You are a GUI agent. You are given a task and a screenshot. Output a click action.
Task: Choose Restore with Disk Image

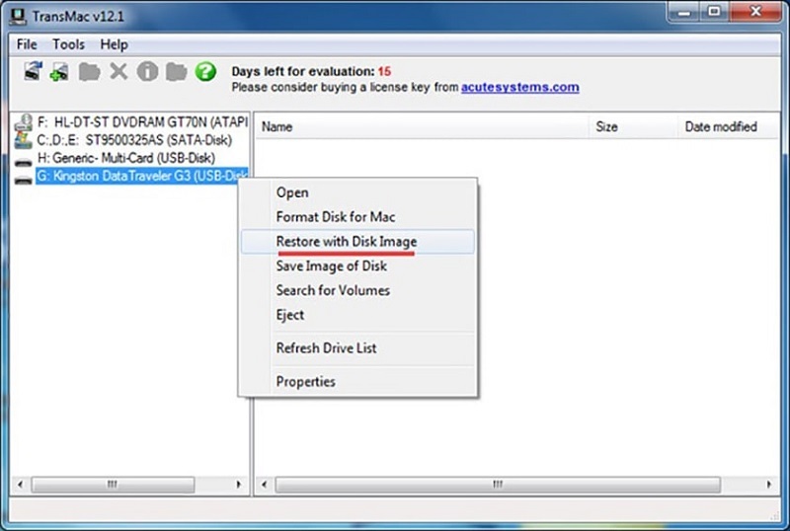click(x=346, y=242)
